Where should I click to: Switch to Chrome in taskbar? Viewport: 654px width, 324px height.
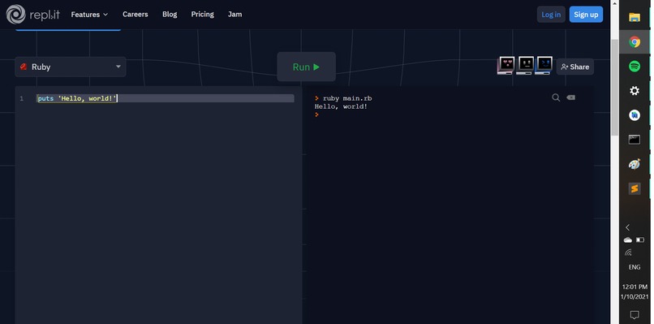635,41
